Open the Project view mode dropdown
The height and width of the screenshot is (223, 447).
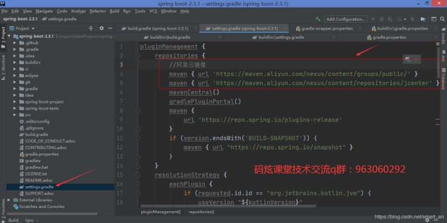[x=22, y=29]
